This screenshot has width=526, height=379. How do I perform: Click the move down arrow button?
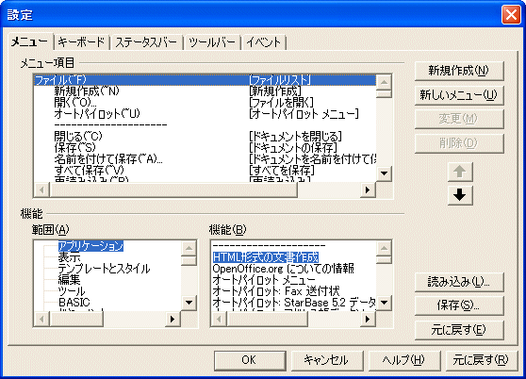[x=460, y=195]
